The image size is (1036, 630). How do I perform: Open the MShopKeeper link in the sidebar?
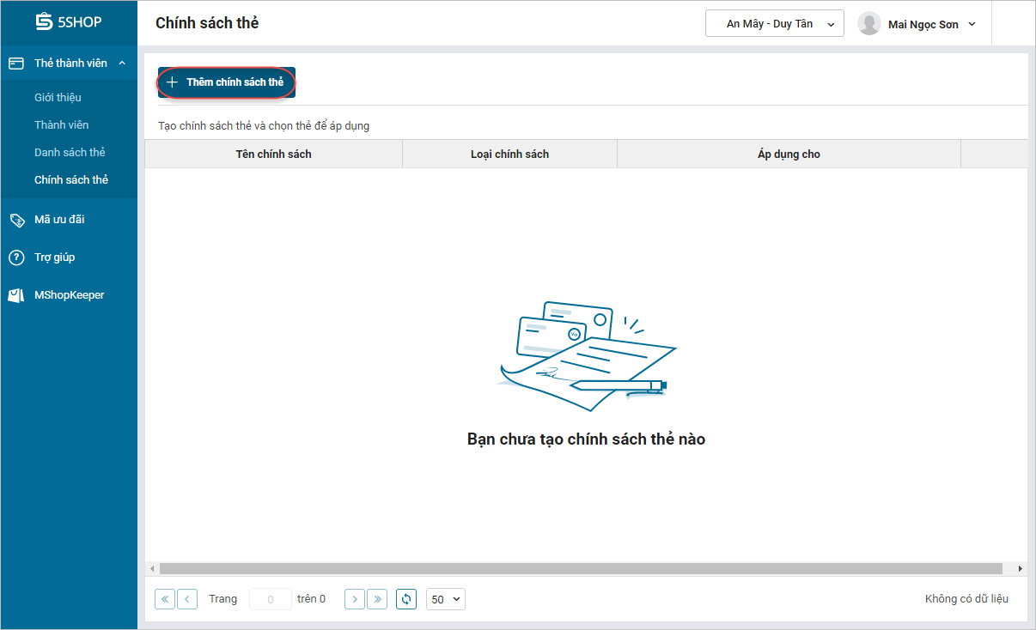tap(69, 295)
